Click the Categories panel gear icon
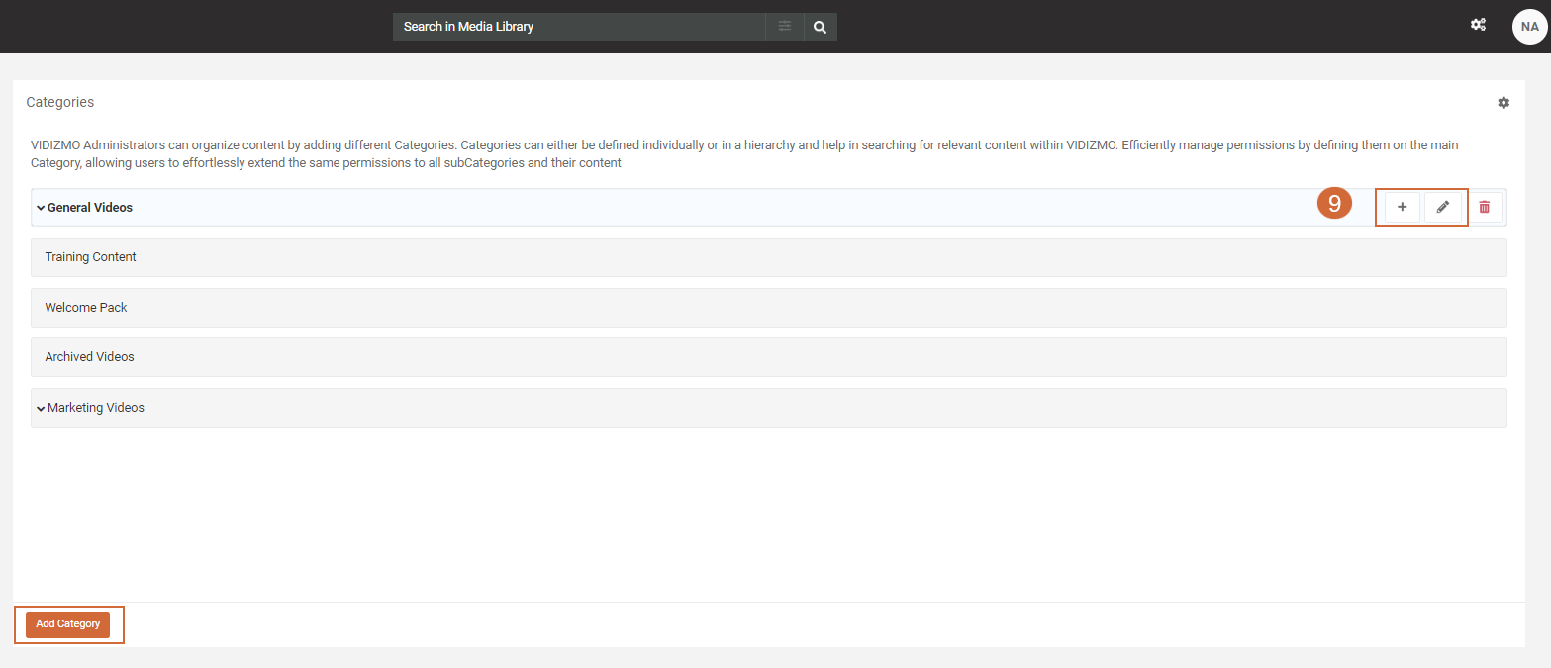Screen dimensions: 1551x668 (1503, 103)
